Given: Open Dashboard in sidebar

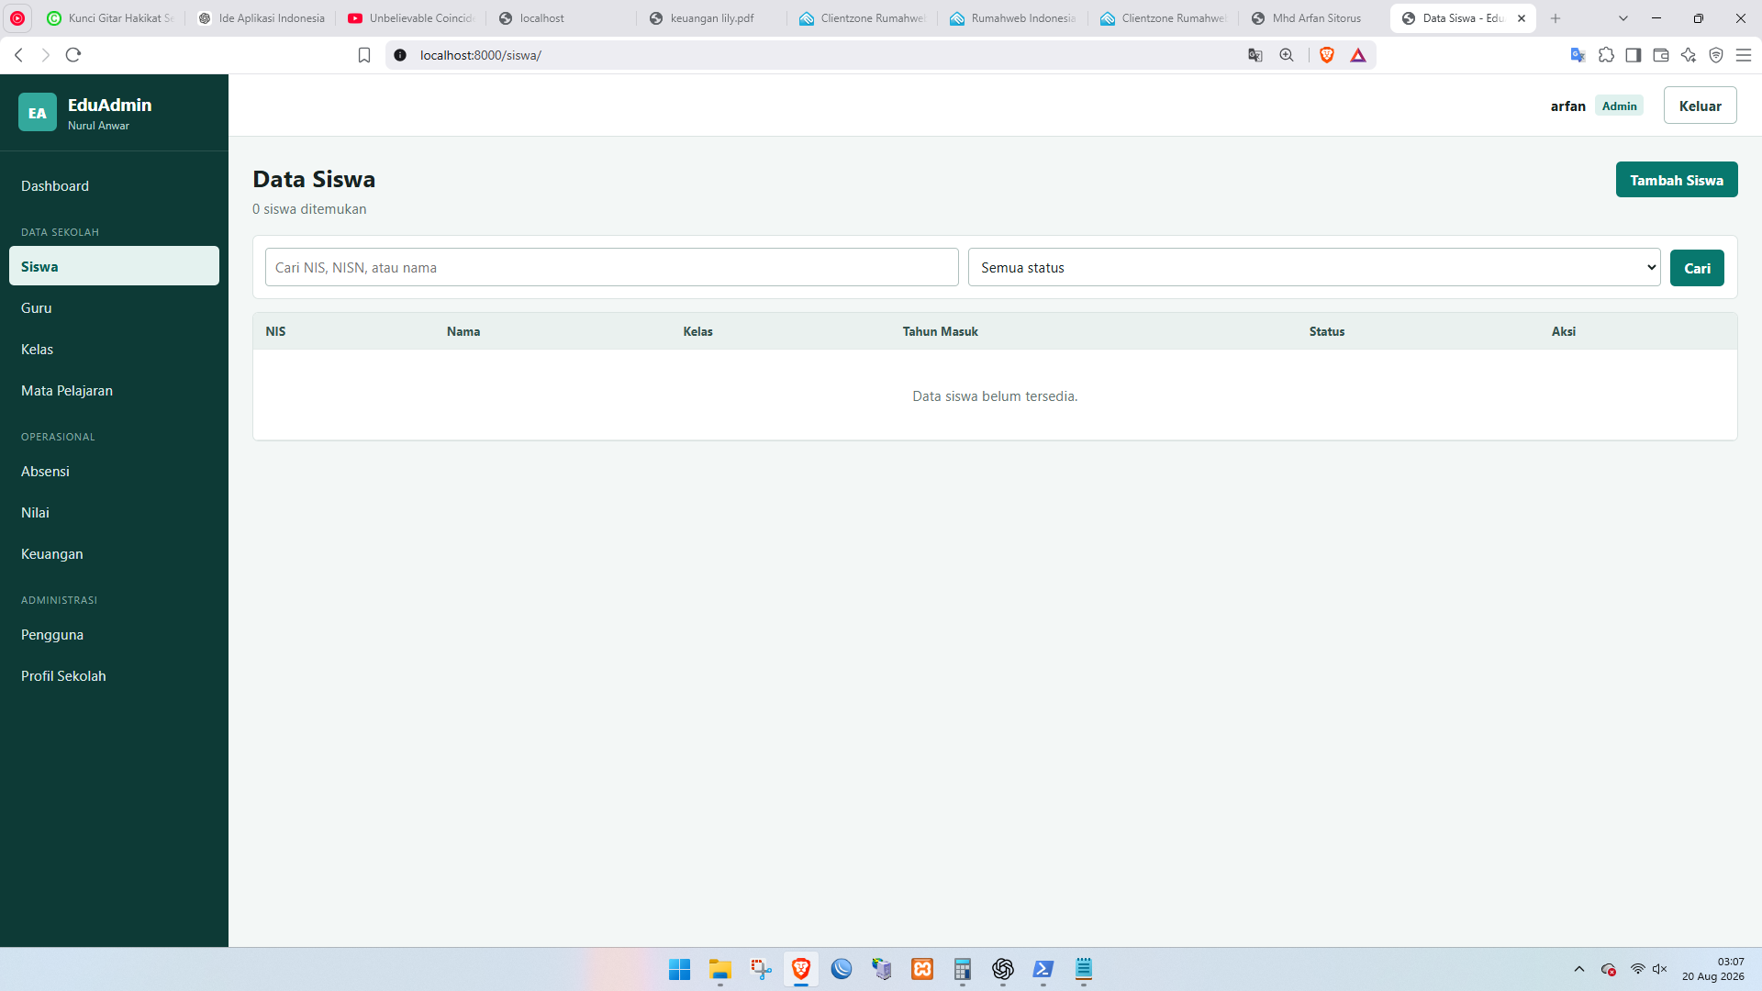Looking at the screenshot, I should (x=114, y=186).
